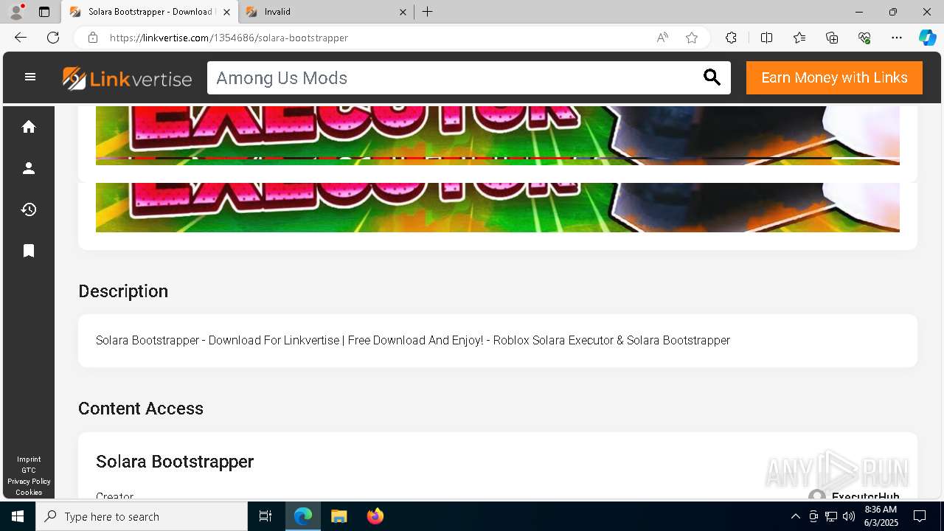Open the Windows Start menu

pos(18,516)
